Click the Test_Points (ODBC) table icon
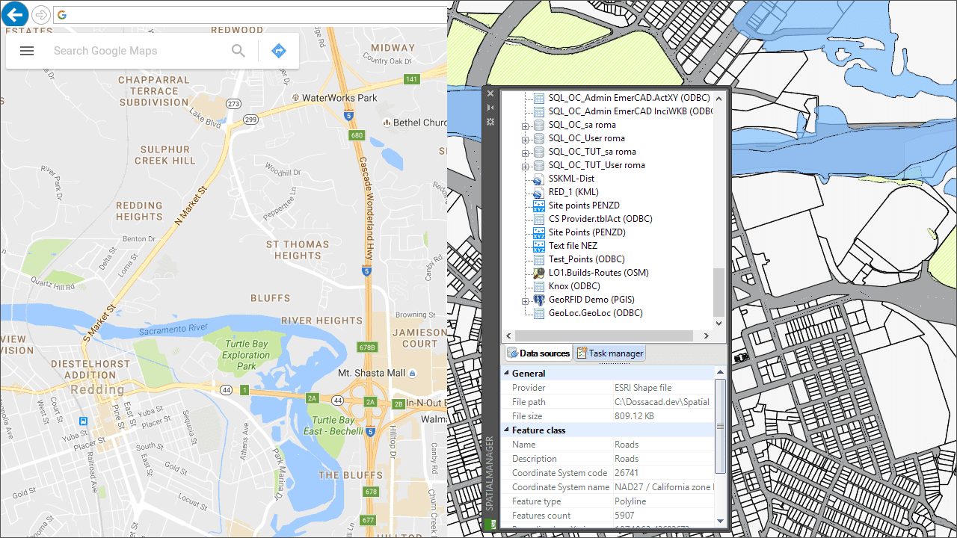The width and height of the screenshot is (957, 538). [x=539, y=259]
